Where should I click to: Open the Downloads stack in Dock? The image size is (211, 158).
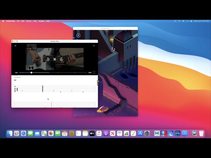pos(194,134)
